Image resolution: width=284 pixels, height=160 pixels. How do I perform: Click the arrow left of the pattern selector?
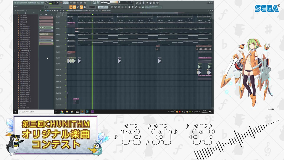(x=97, y=7)
